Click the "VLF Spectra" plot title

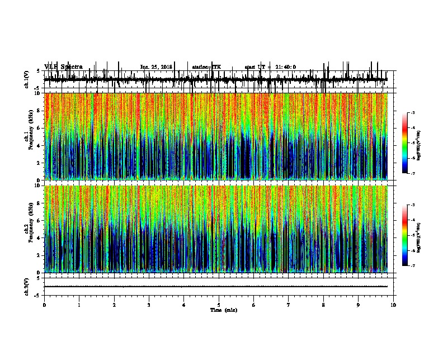[63, 67]
